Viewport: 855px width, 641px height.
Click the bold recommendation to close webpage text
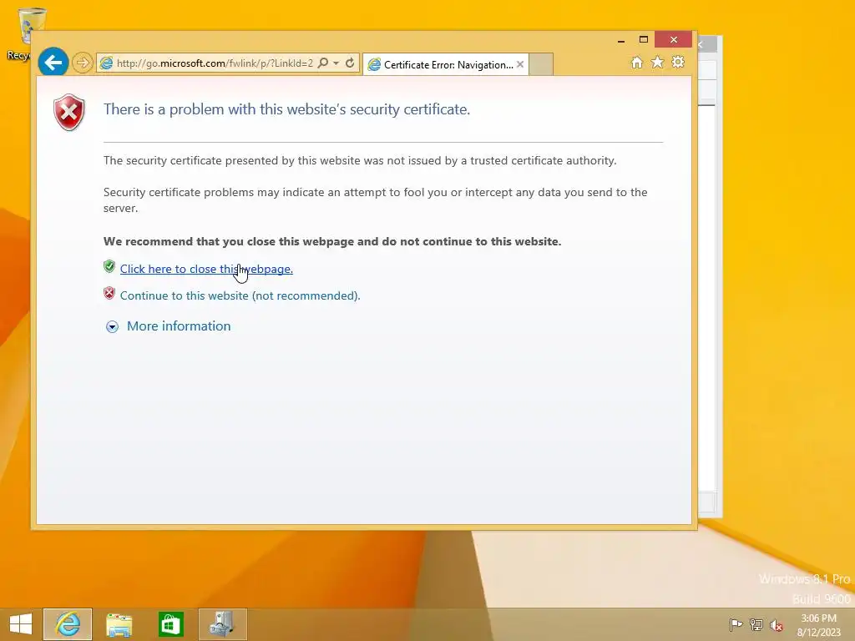point(332,241)
